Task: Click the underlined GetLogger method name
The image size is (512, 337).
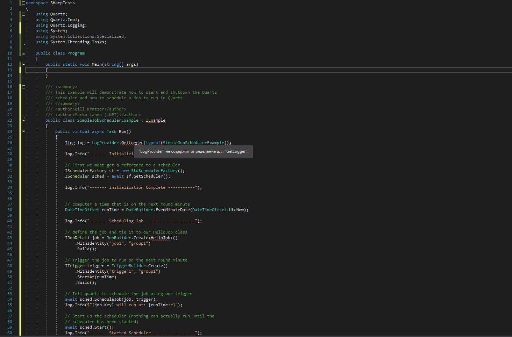Action: click(132, 143)
